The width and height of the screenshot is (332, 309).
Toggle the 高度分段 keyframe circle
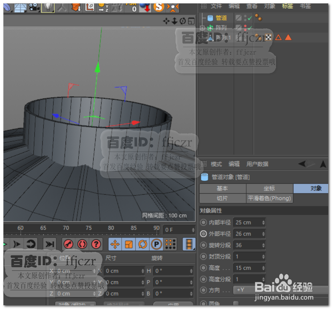[x=203, y=279]
